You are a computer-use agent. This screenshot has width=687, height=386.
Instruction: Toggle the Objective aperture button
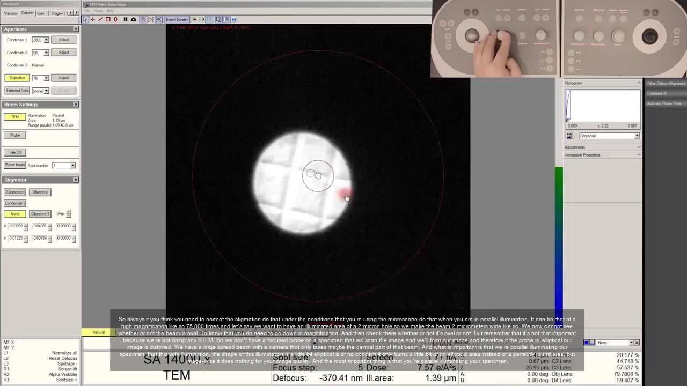click(x=17, y=78)
